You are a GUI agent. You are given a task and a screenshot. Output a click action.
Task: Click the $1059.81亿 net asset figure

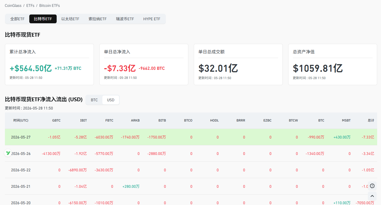pyautogui.click(x=318, y=68)
